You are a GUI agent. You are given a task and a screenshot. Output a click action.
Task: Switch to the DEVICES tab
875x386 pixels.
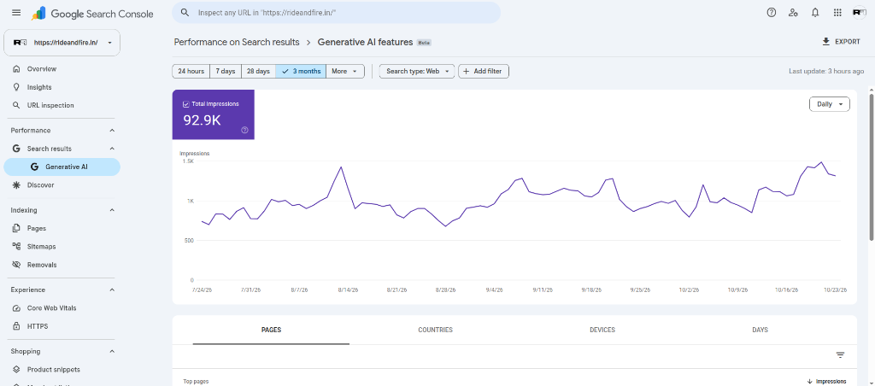pos(602,330)
